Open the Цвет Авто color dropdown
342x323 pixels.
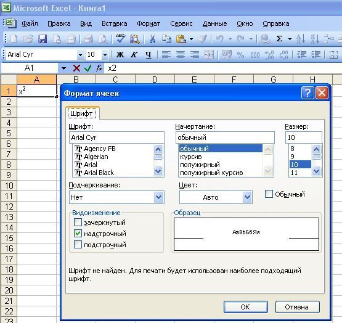pyautogui.click(x=247, y=197)
